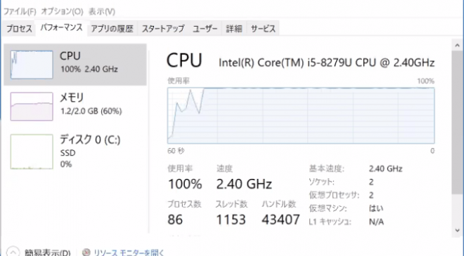Click the 簡易表示 collapse arrow icon
The height and width of the screenshot is (256, 464).
[x=13, y=252]
